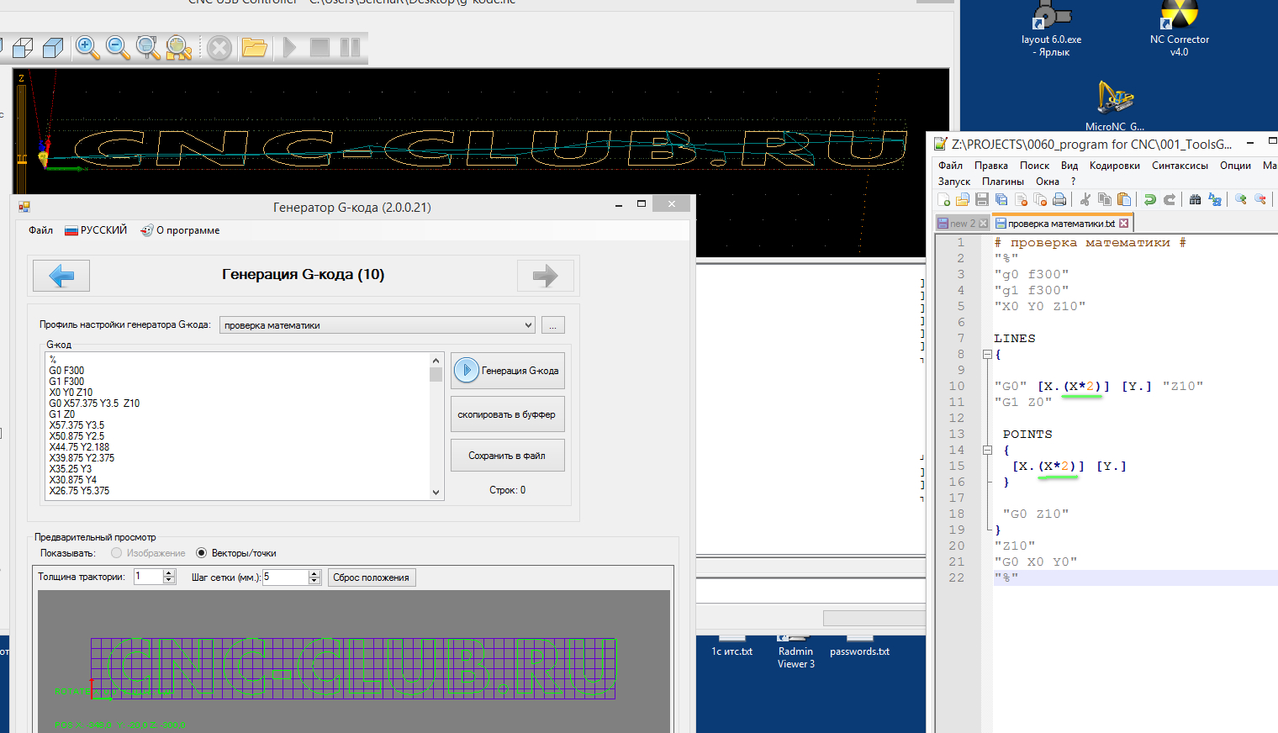Image resolution: width=1278 pixels, height=733 pixels.
Task: Click the redo arrow icon in editor
Action: coord(1169,200)
